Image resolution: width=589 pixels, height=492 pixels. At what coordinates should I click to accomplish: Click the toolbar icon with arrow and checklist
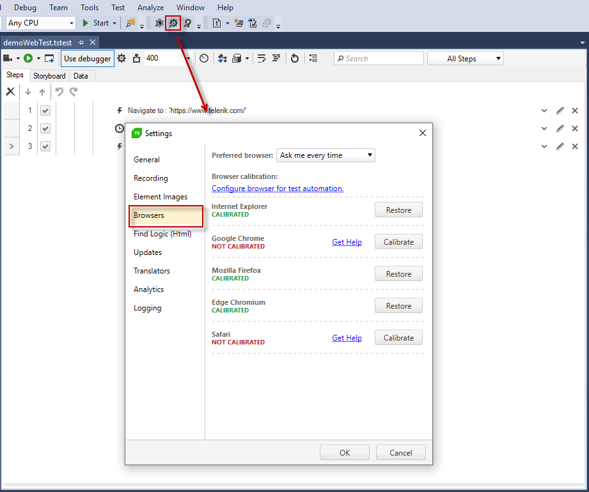pyautogui.click(x=253, y=23)
